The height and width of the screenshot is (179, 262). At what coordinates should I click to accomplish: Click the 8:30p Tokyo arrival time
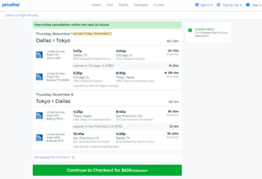coord(121,73)
